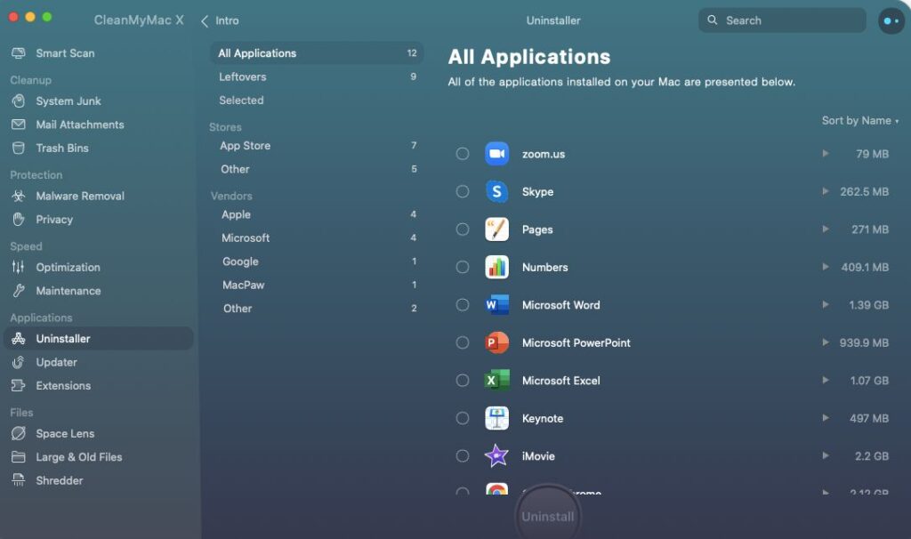The width and height of the screenshot is (911, 539).
Task: Click the Keynote app icon
Action: tap(496, 418)
